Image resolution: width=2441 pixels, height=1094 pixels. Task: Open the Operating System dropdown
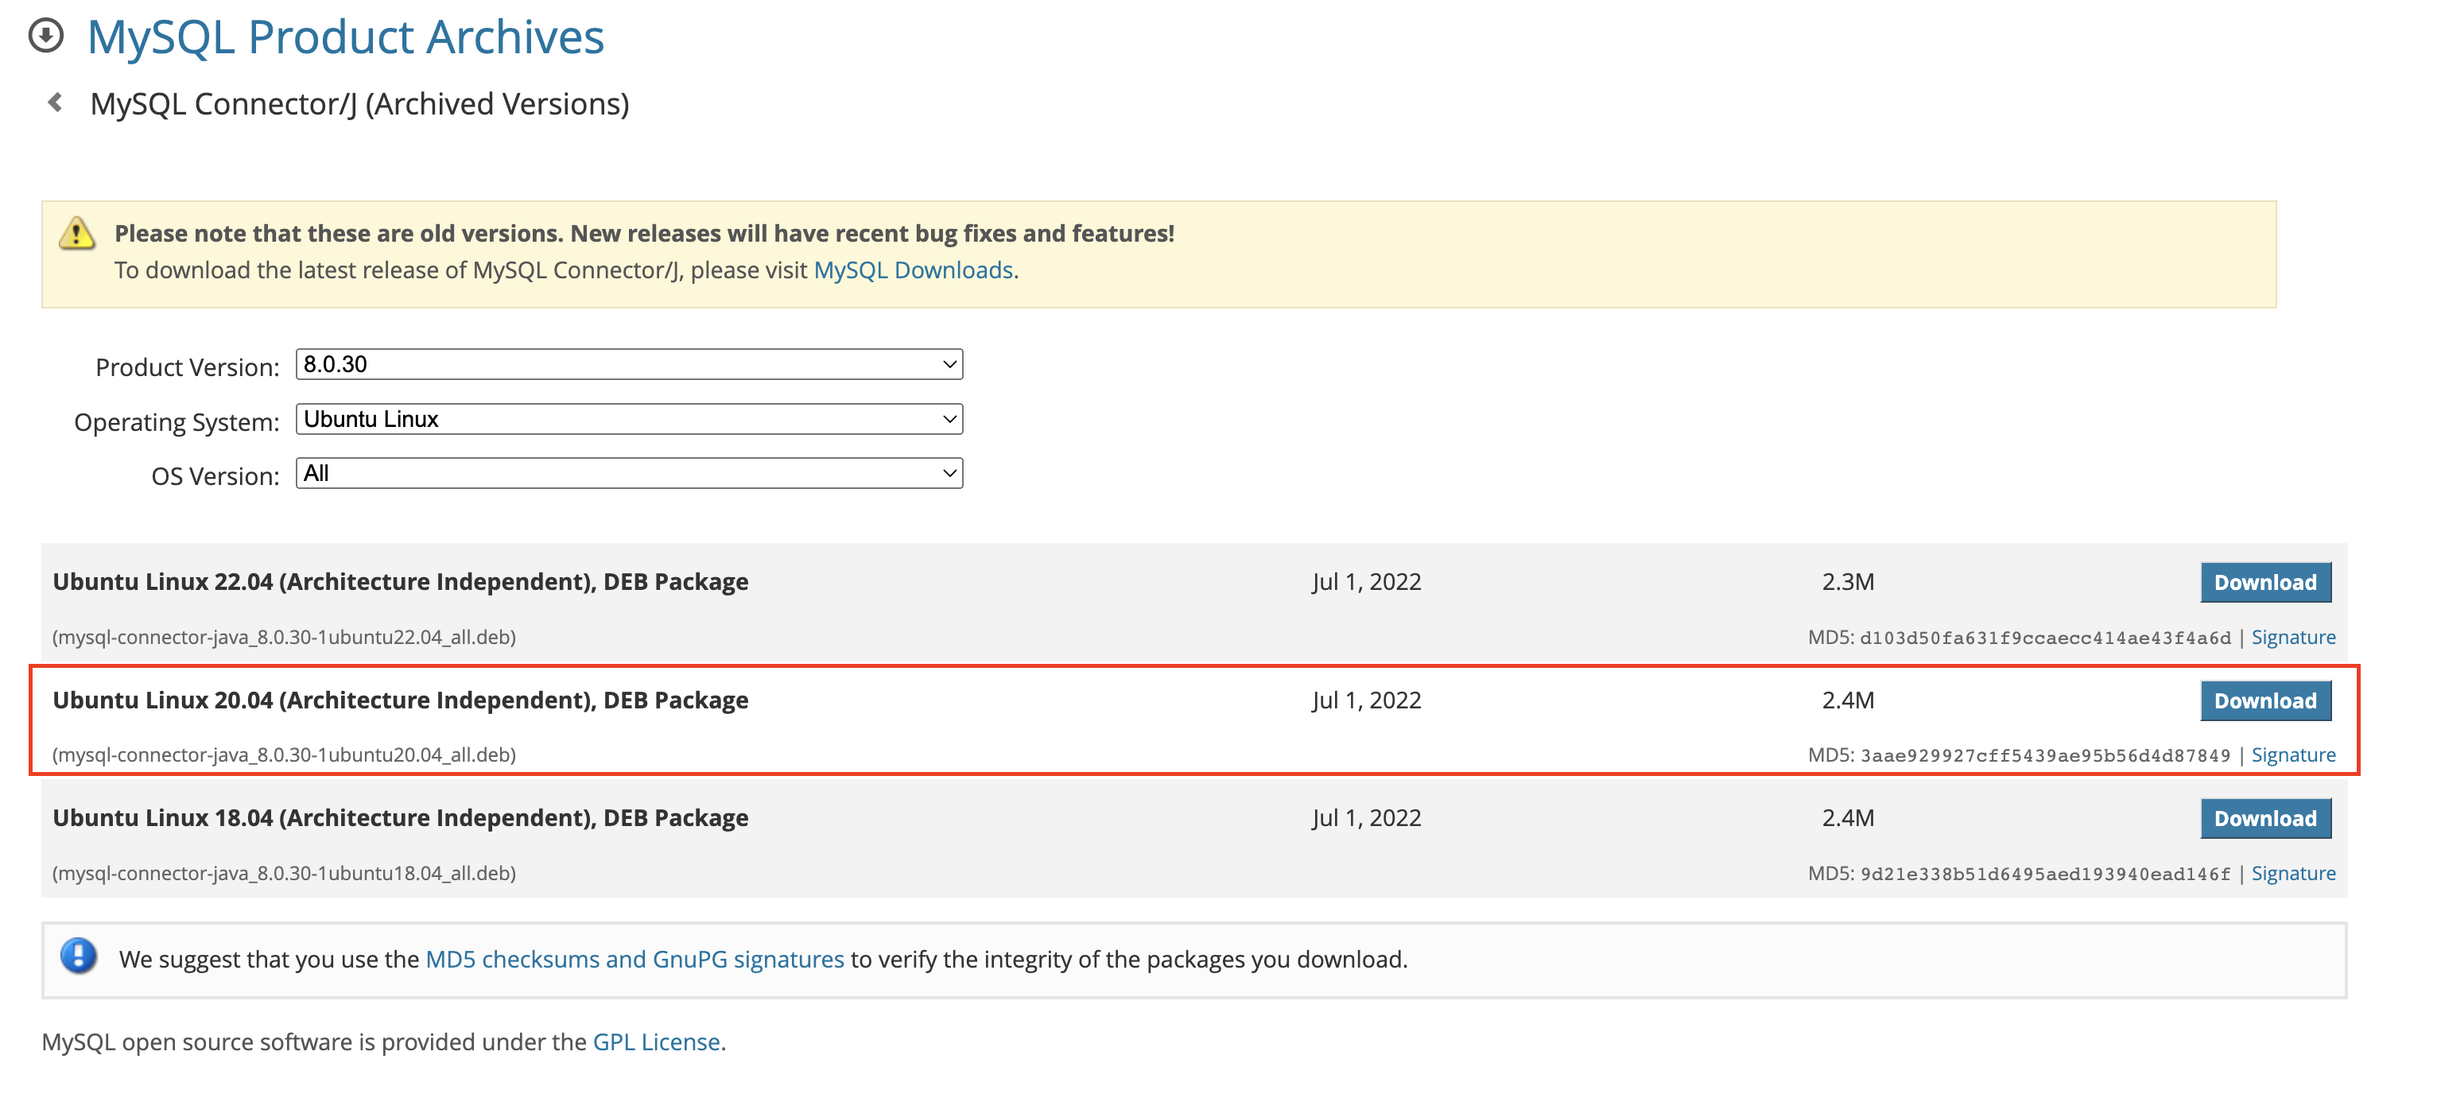(x=628, y=419)
